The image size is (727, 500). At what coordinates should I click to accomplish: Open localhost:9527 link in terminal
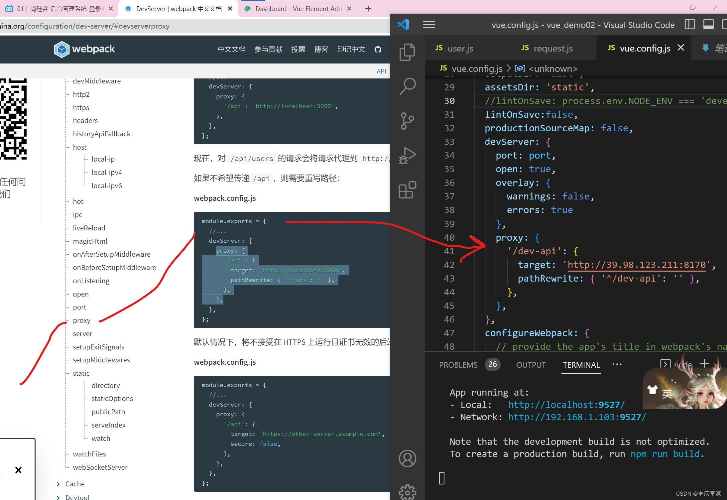point(566,405)
